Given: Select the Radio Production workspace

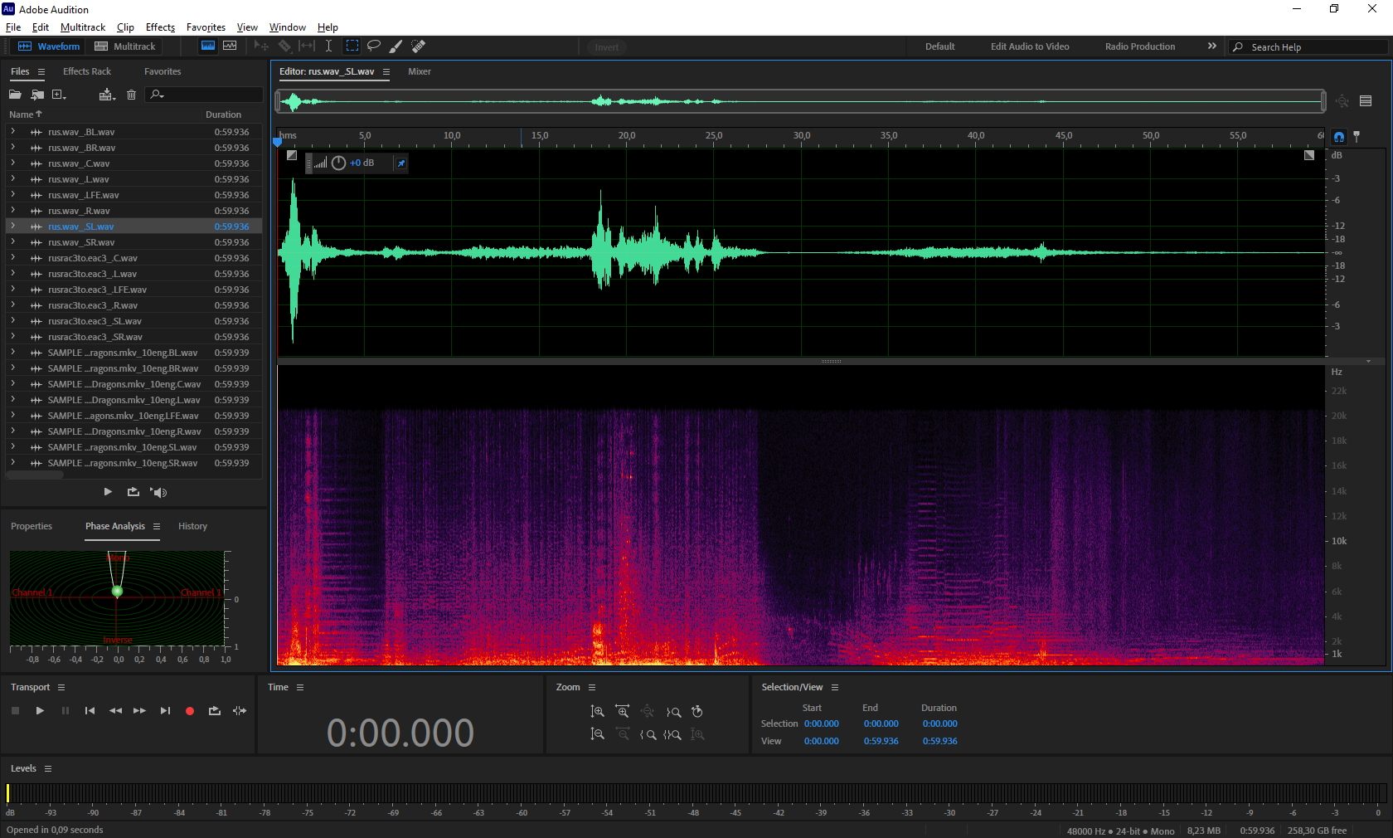Looking at the screenshot, I should (x=1140, y=47).
